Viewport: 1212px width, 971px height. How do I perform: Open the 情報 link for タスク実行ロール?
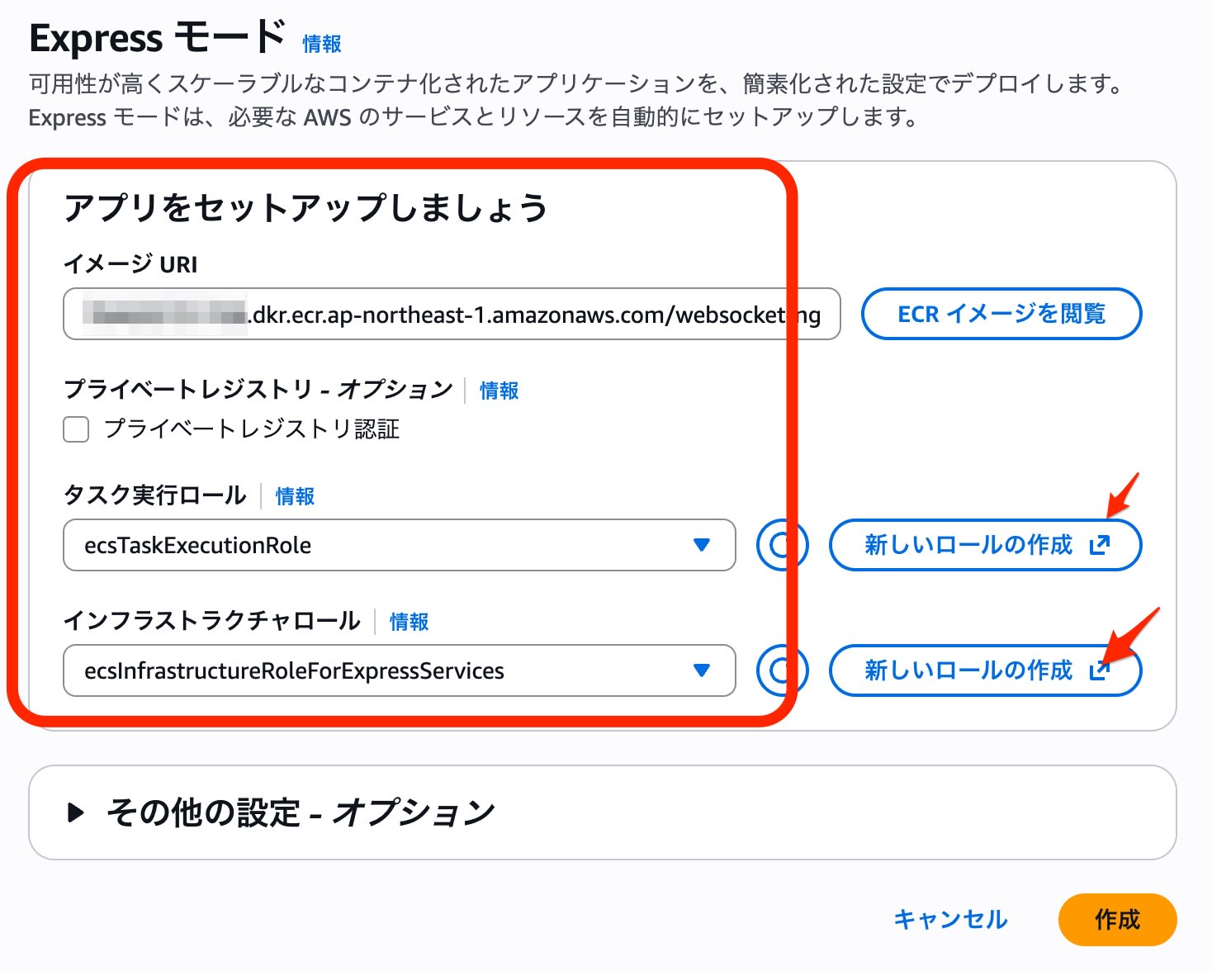tap(295, 495)
